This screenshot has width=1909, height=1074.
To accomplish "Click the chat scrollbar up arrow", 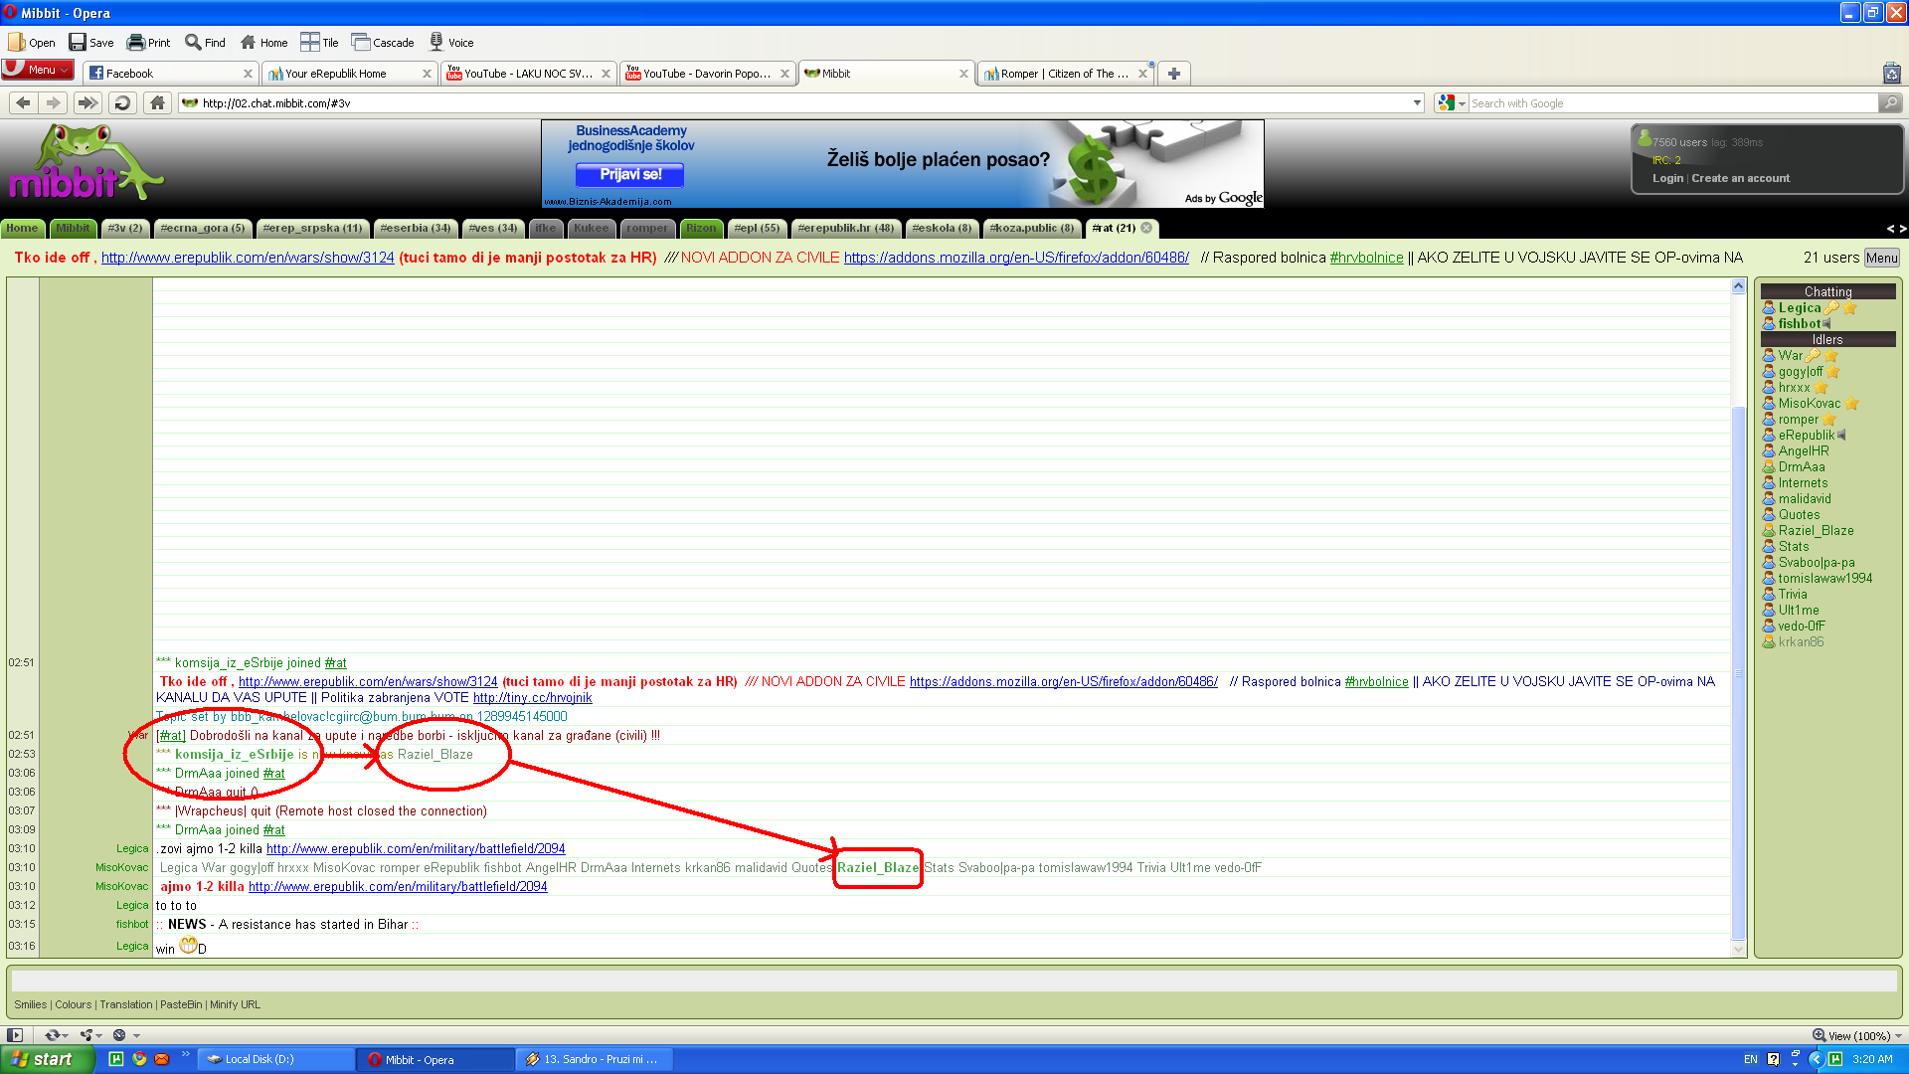I will click(1738, 286).
